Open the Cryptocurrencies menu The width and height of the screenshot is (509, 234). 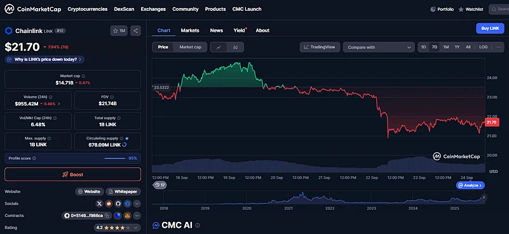tap(87, 9)
